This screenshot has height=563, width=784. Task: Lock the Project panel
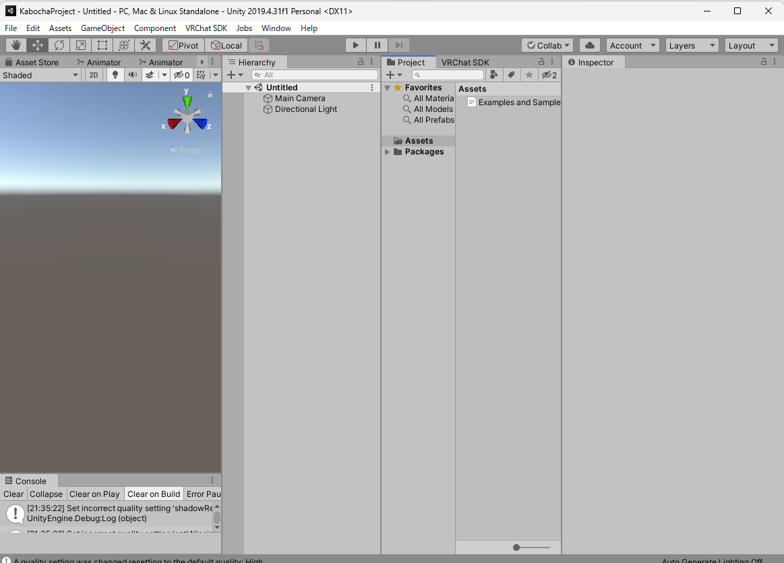point(541,61)
